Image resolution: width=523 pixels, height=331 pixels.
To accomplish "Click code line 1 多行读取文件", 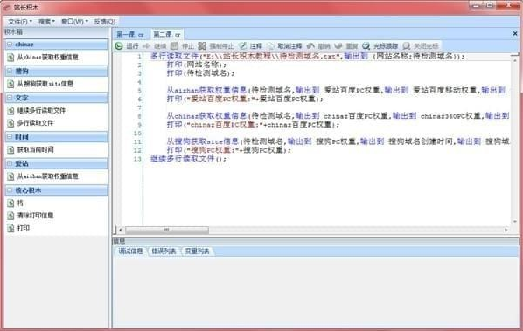I will [x=307, y=56].
